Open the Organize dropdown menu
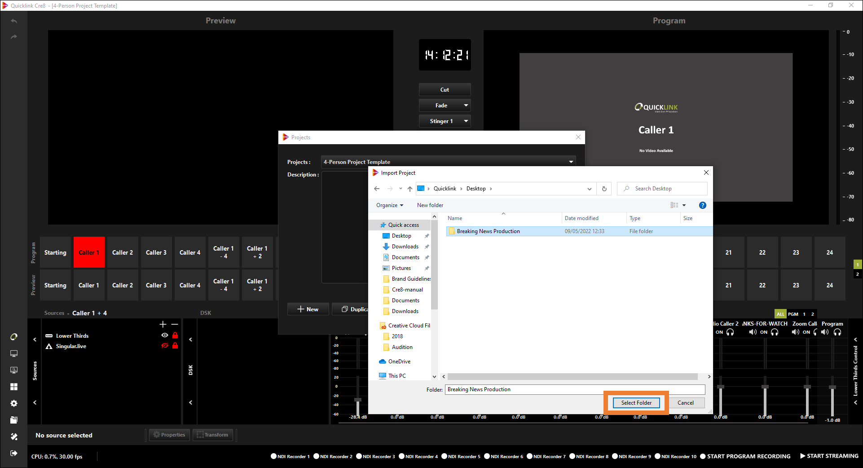 click(x=389, y=205)
